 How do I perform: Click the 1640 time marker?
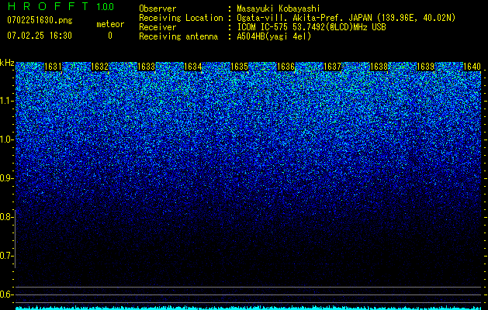472,67
